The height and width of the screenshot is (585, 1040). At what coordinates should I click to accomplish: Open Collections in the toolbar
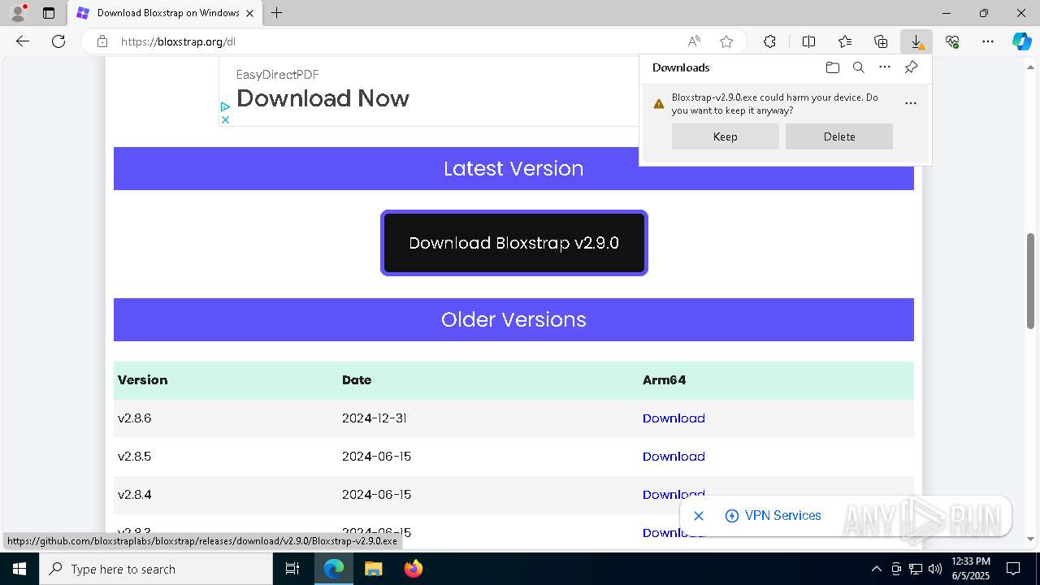click(881, 41)
